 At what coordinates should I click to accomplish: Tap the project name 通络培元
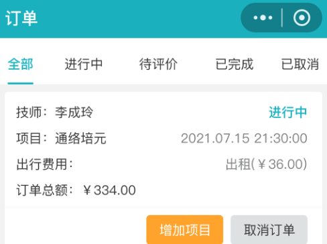click(80, 138)
